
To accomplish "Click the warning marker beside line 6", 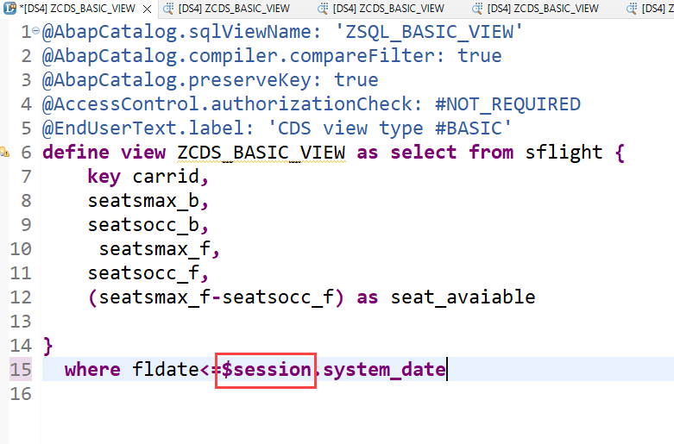I will point(4,153).
